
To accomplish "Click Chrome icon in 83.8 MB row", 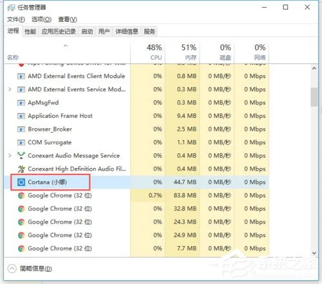I will pyautogui.click(x=21, y=196).
